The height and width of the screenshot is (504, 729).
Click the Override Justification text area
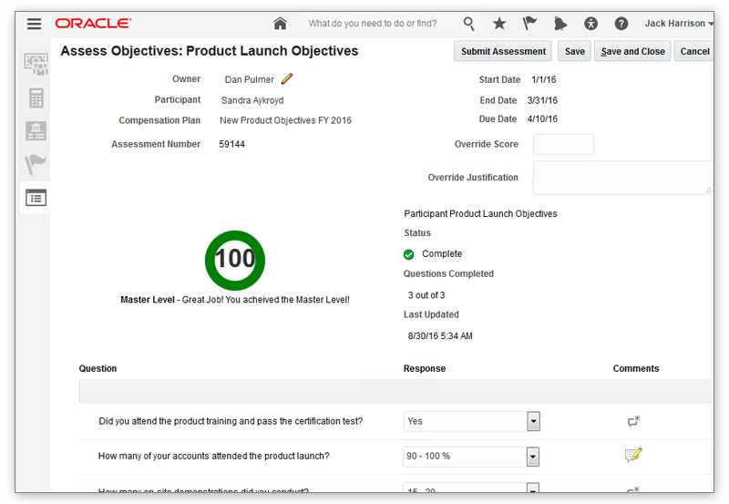pos(621,178)
